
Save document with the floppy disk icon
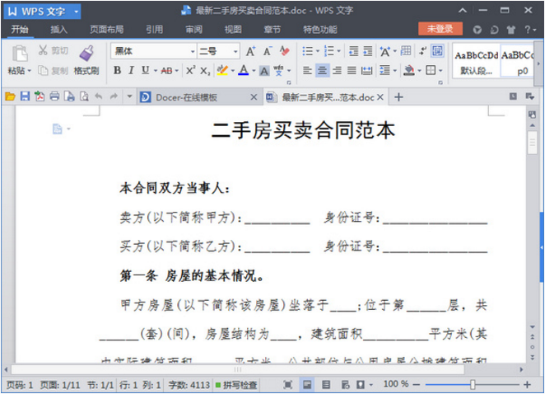click(x=25, y=96)
